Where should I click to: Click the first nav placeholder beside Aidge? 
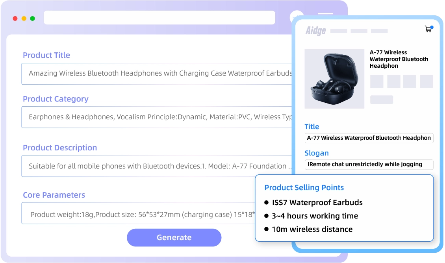[x=339, y=31]
